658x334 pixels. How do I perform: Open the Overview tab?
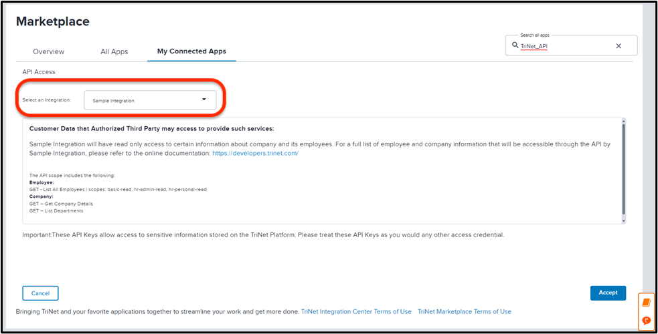[x=49, y=51]
